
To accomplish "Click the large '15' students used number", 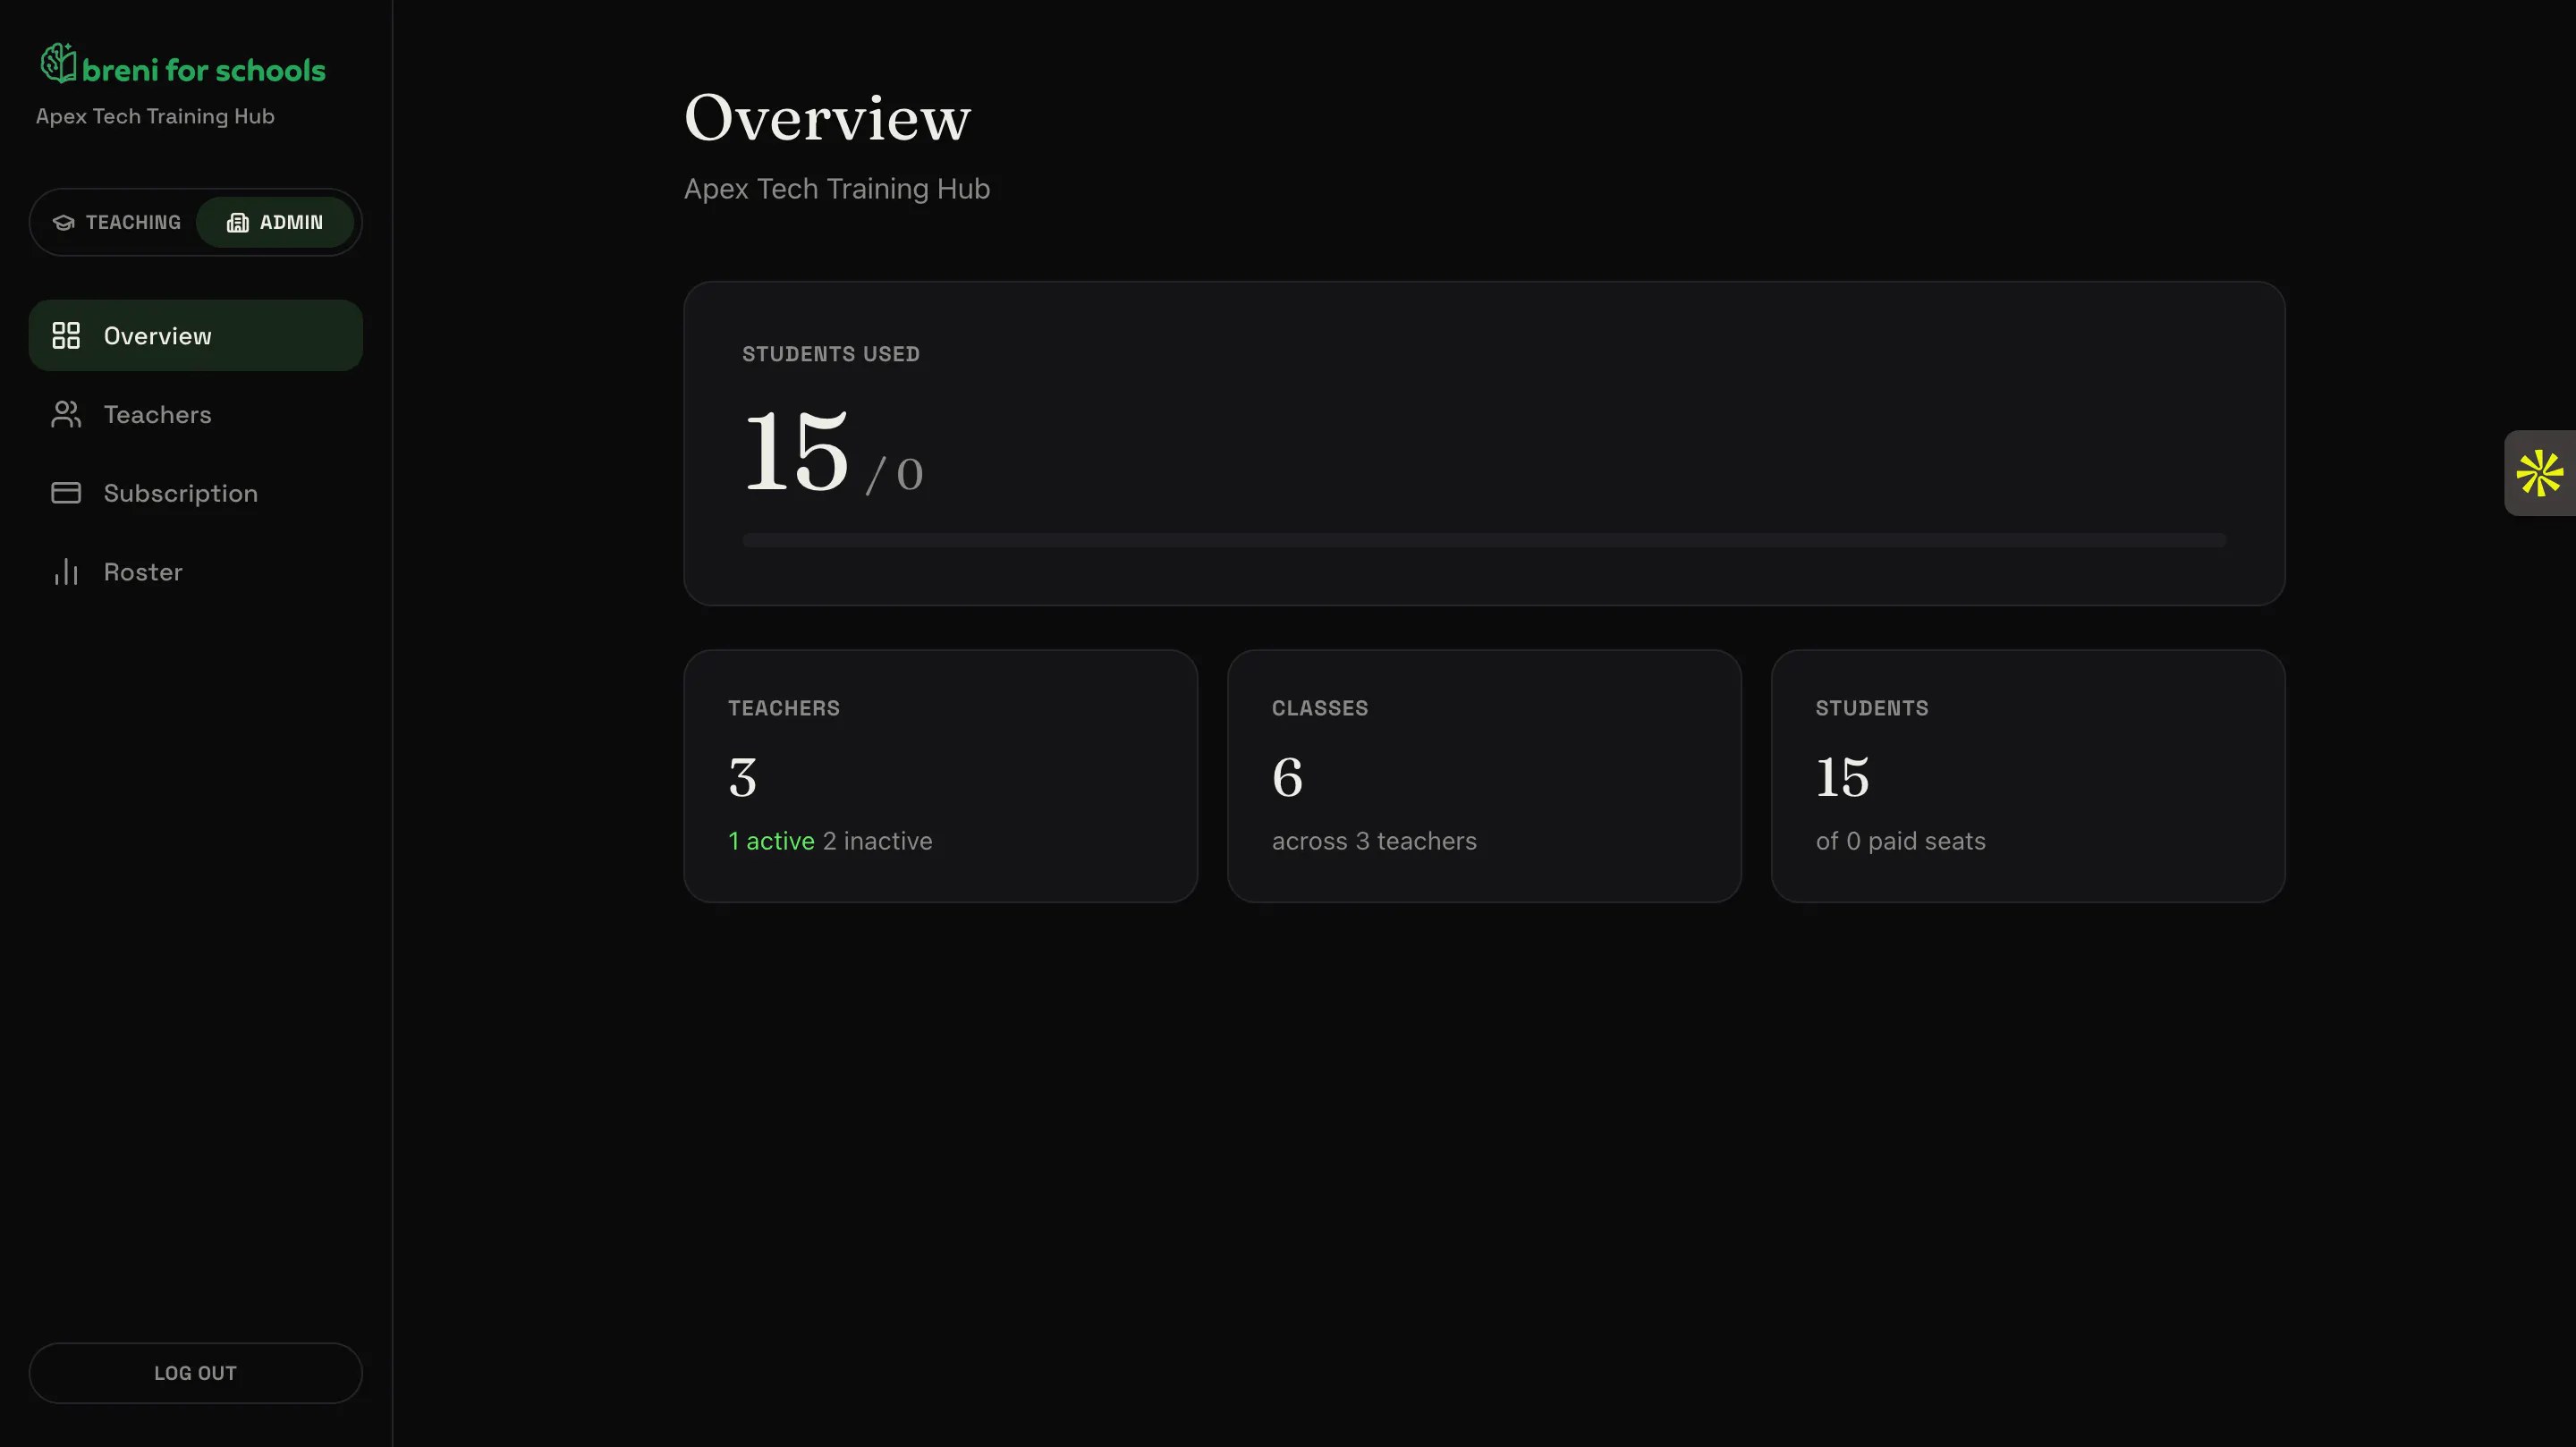I will [x=796, y=452].
